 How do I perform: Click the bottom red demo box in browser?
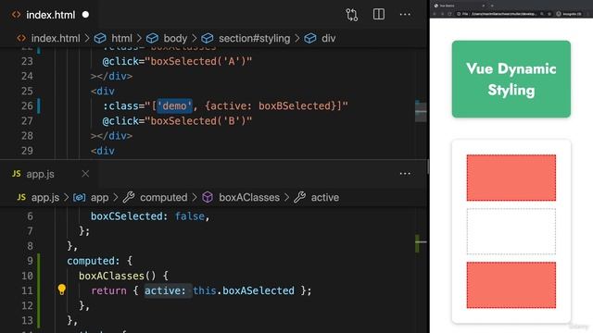pos(511,285)
